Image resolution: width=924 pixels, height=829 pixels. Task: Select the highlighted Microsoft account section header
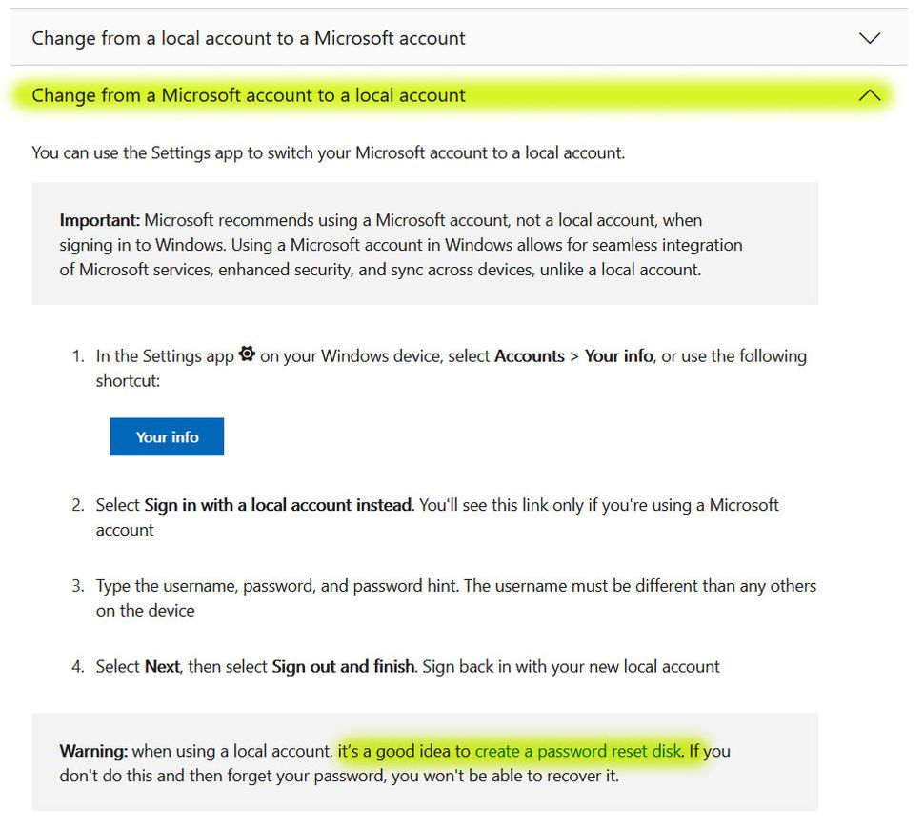[248, 95]
